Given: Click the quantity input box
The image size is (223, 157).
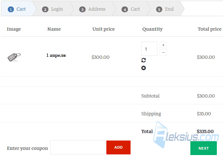Looking at the screenshot, I should coord(149,49).
